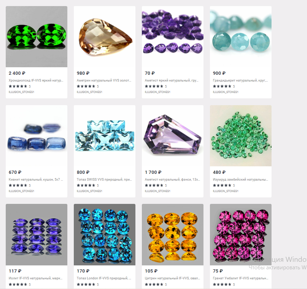Click star rating under the 70 ₽ amethyst
Viewport: 307px width, 289px height.
pos(156,86)
